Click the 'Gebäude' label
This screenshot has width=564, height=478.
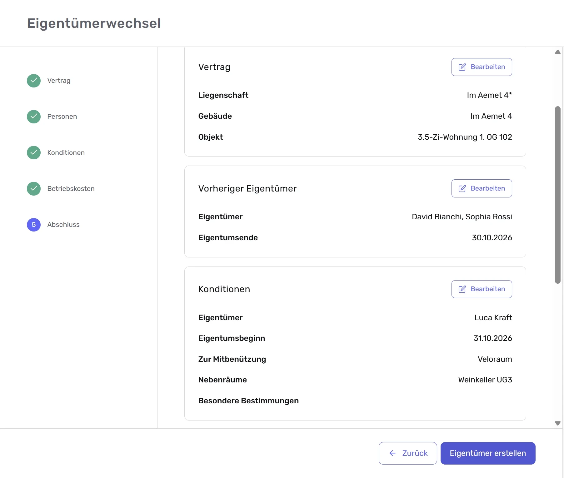pos(215,116)
